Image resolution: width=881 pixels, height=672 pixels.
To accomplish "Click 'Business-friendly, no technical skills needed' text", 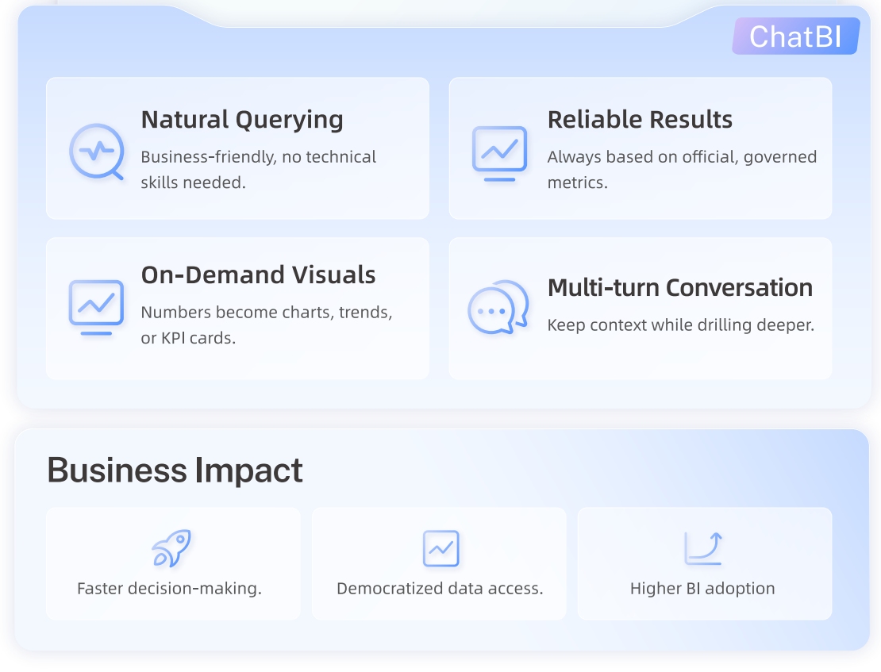I will pyautogui.click(x=258, y=169).
